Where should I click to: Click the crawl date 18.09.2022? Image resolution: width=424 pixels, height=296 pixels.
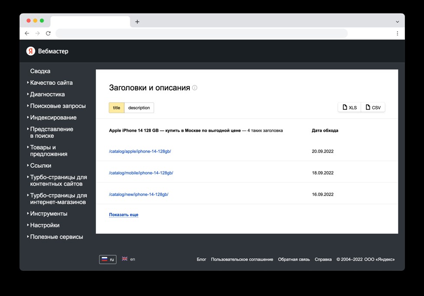(323, 173)
